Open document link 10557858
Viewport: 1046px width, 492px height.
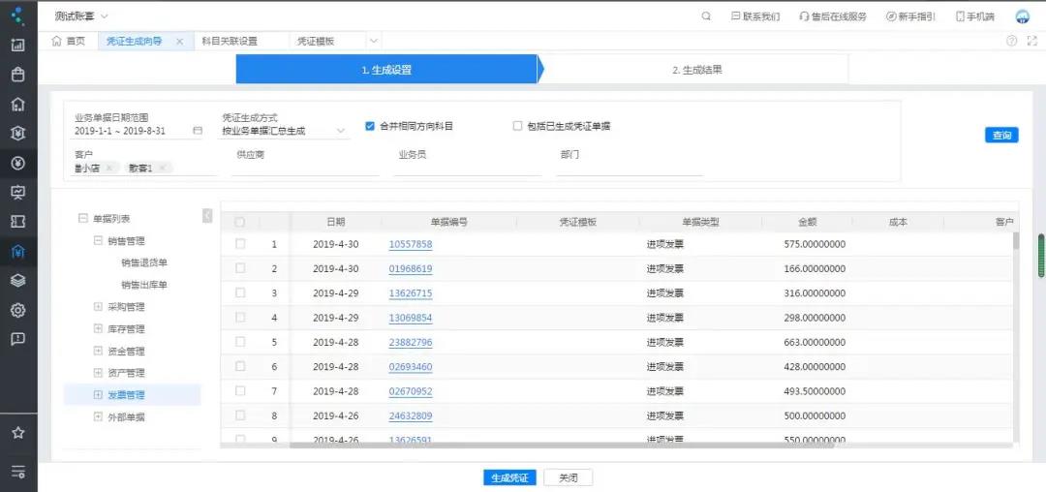pyautogui.click(x=411, y=244)
